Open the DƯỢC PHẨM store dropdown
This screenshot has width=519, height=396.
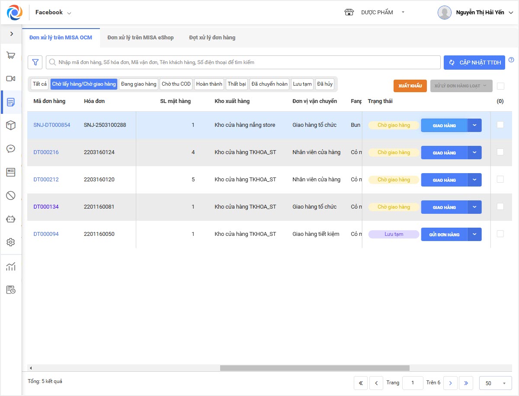[403, 13]
